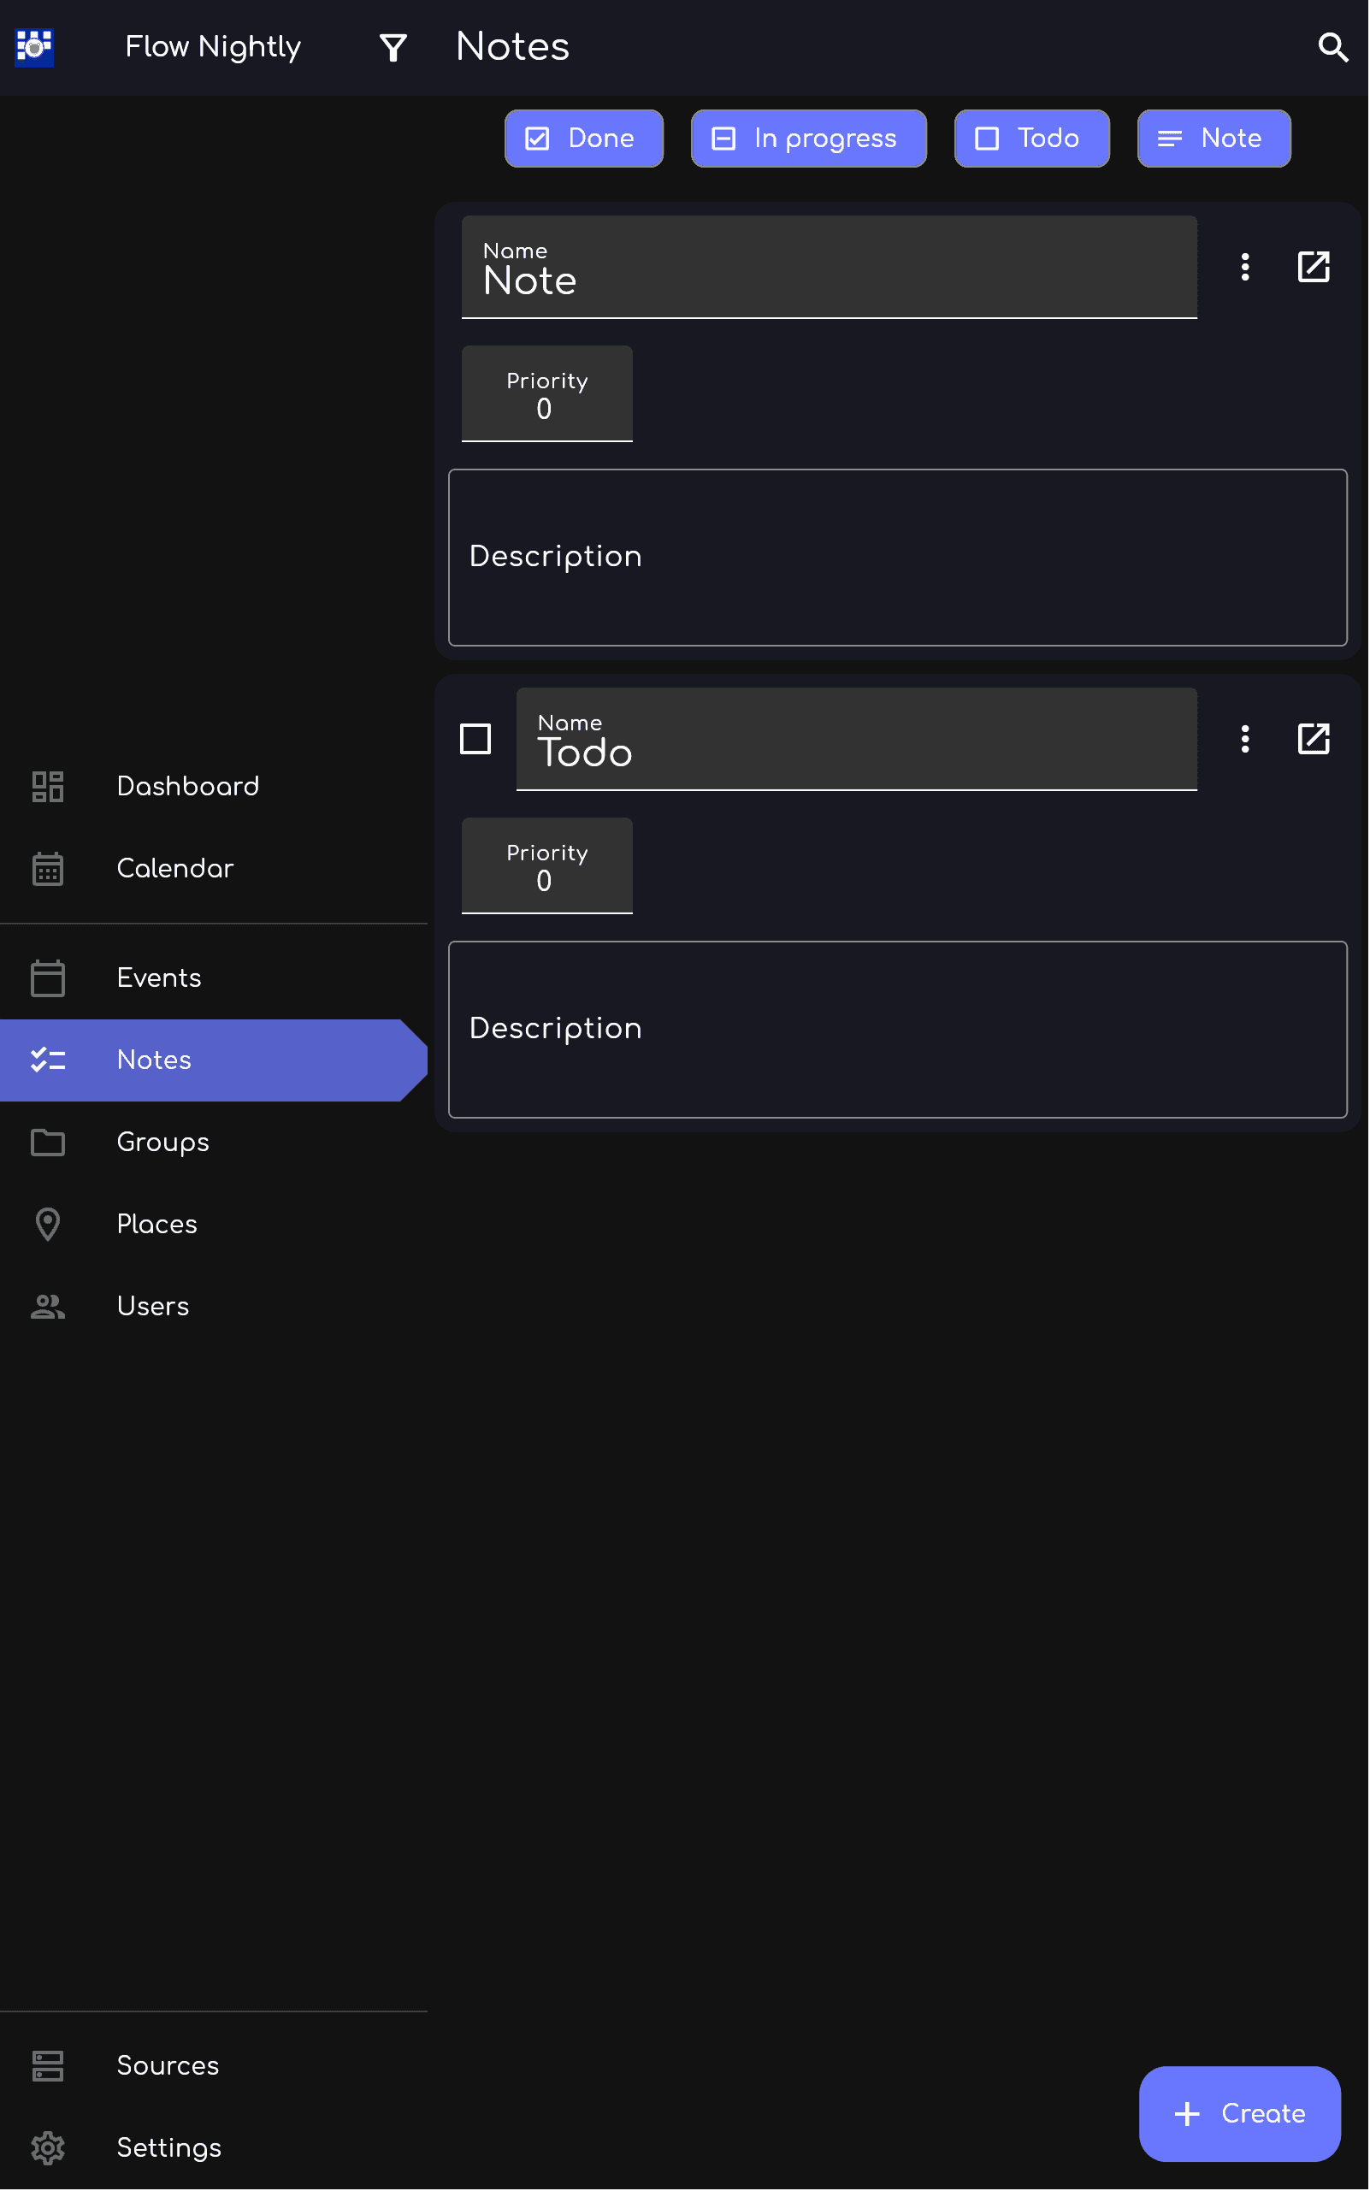The width and height of the screenshot is (1370, 2191).
Task: Open the Note item's three-dot menu
Action: click(1245, 268)
